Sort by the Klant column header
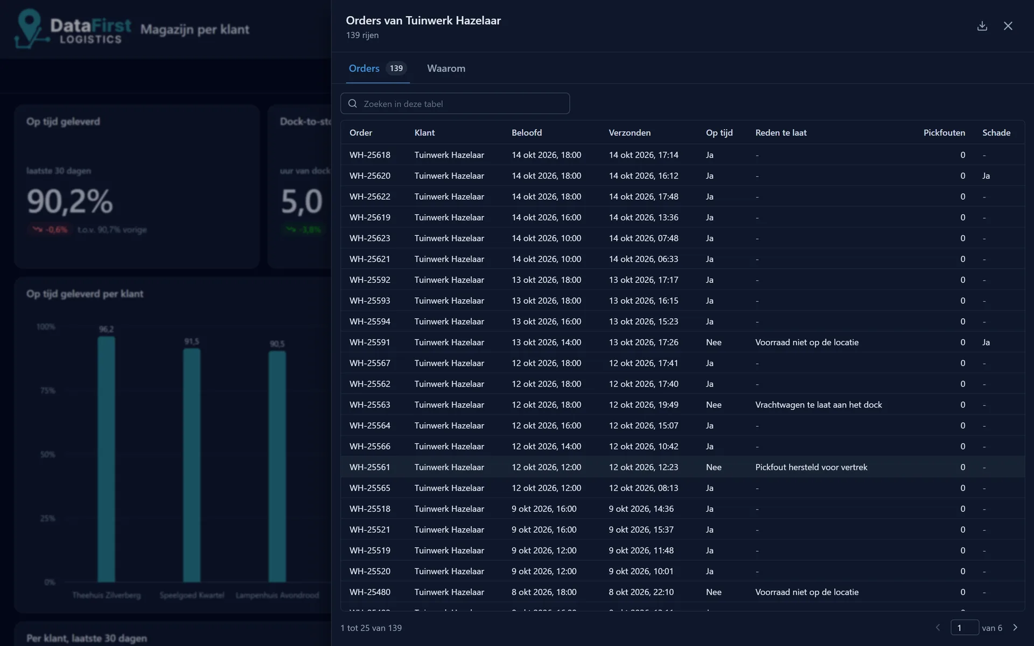This screenshot has height=646, width=1034. click(424, 132)
